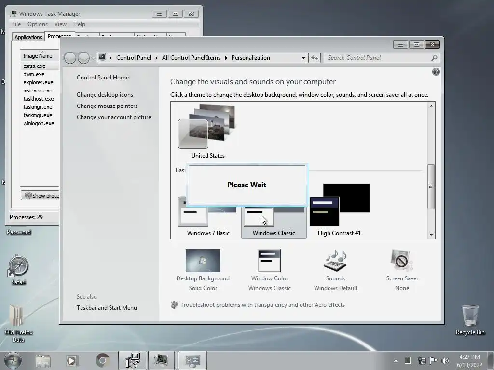494x370 pixels.
Task: Select explorer.exe process row
Action: [x=40, y=82]
